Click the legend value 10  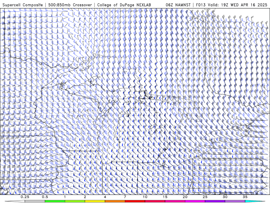click(x=145, y=197)
